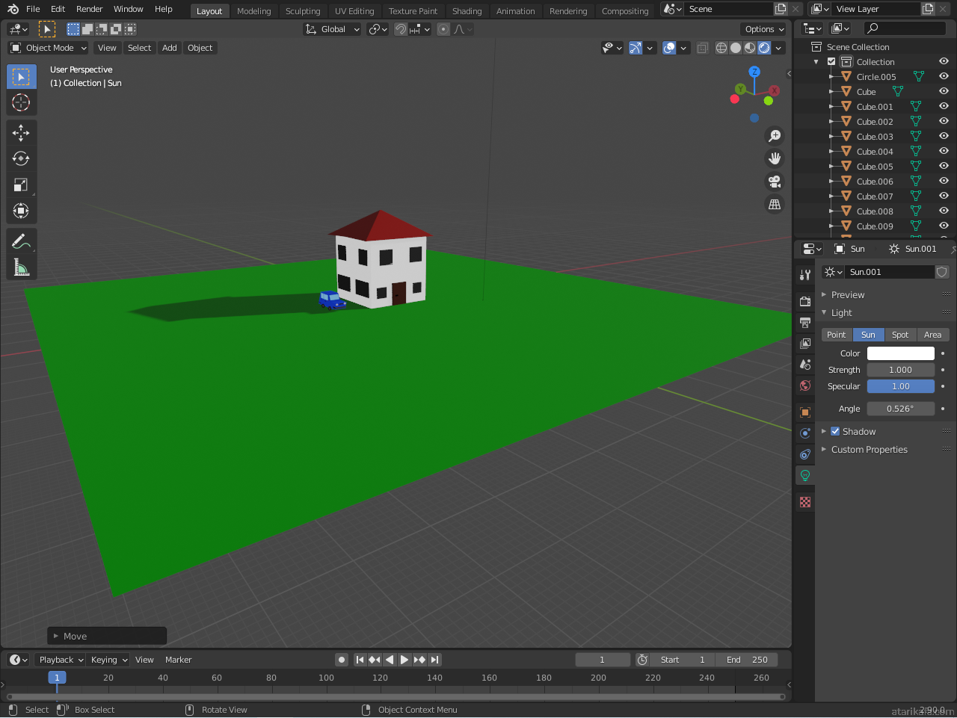The image size is (957, 718).
Task: Click the Strength value field
Action: click(x=900, y=370)
